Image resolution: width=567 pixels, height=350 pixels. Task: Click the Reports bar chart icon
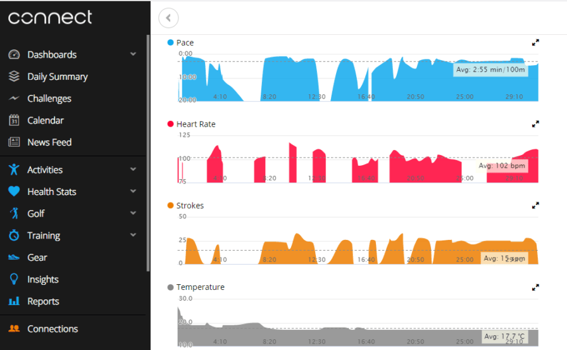(14, 301)
